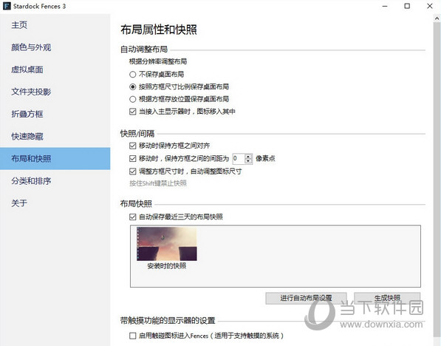The height and width of the screenshot is (346, 441).
Task: Go to 颜色与外观 settings
Action: click(x=55, y=47)
